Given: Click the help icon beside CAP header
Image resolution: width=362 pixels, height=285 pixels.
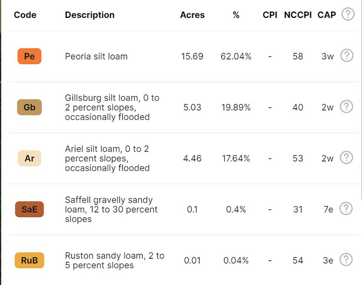Looking at the screenshot, I should [348, 14].
